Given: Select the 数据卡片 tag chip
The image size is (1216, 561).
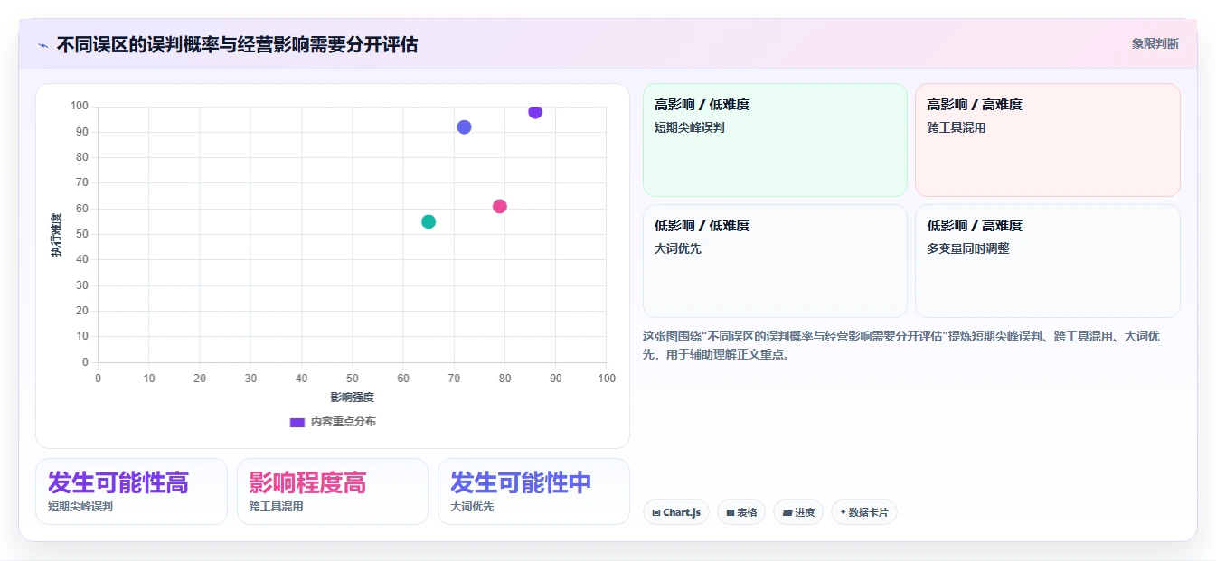Looking at the screenshot, I should [x=863, y=512].
